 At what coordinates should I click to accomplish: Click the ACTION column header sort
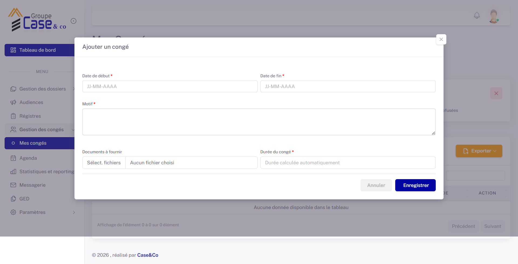tap(490, 193)
